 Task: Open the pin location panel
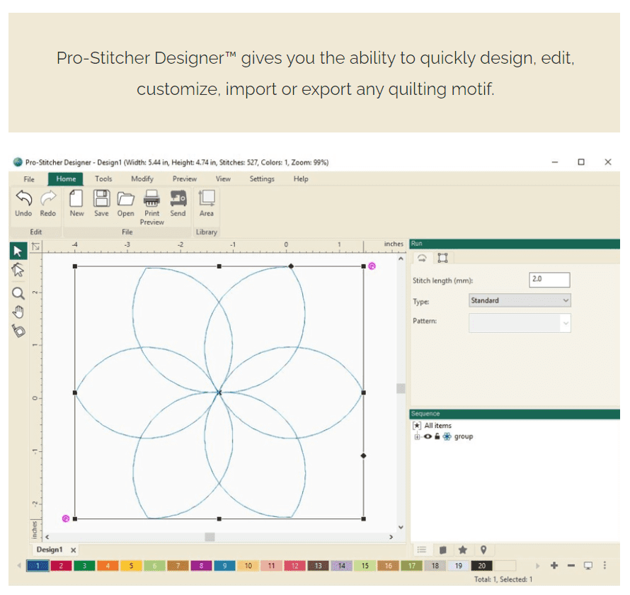pyautogui.click(x=483, y=550)
